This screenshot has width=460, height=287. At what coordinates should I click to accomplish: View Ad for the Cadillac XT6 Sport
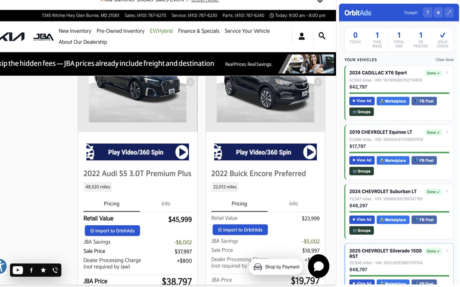click(x=362, y=101)
